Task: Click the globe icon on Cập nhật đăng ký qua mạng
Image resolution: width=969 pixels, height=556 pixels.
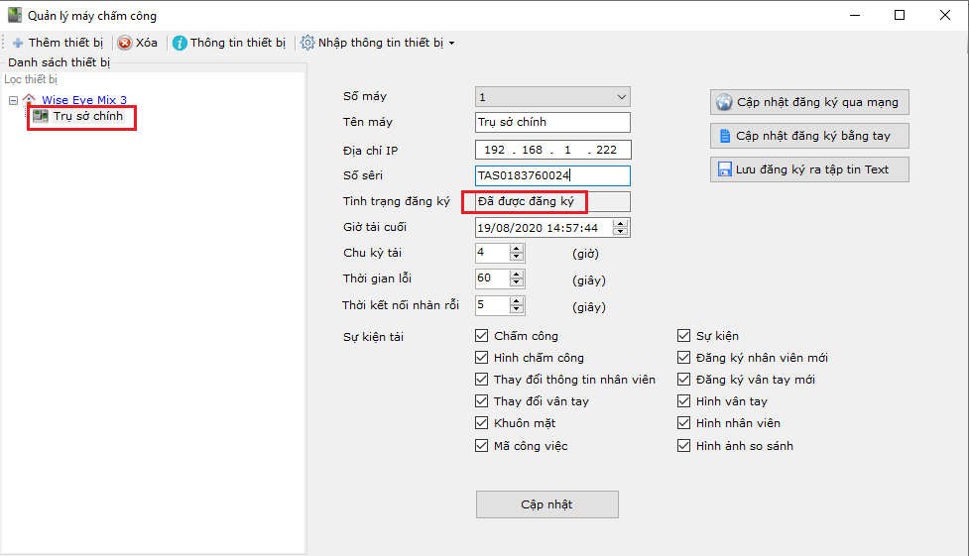Action: (724, 102)
